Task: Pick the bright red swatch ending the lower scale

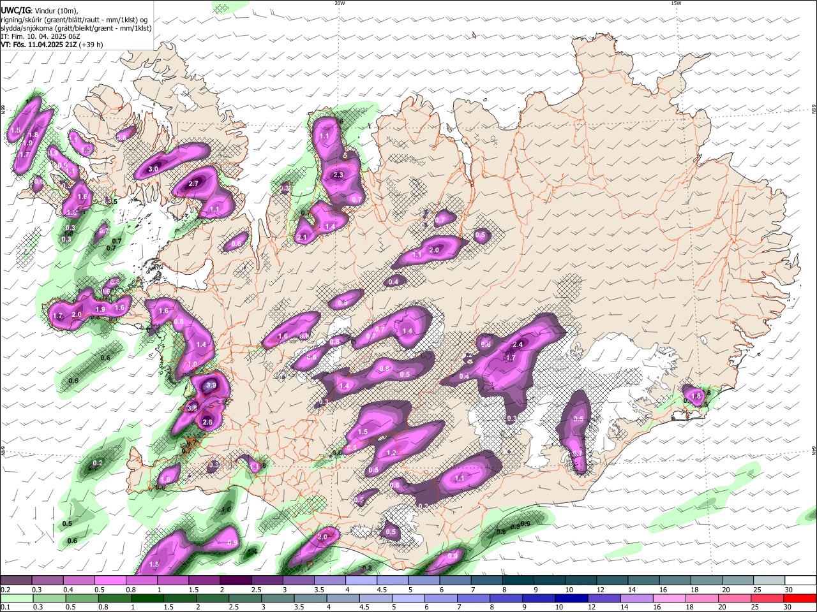Action: point(800,598)
